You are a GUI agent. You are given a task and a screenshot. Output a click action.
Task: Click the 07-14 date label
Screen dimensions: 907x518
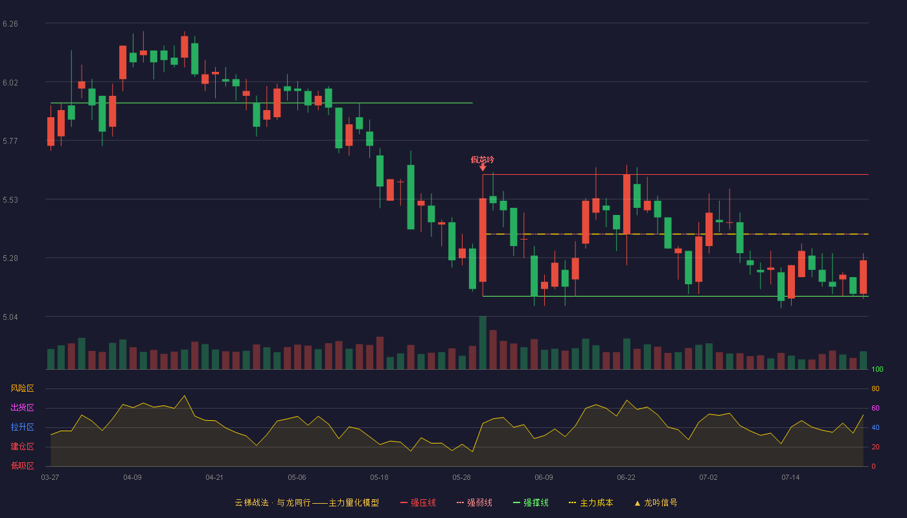(790, 477)
